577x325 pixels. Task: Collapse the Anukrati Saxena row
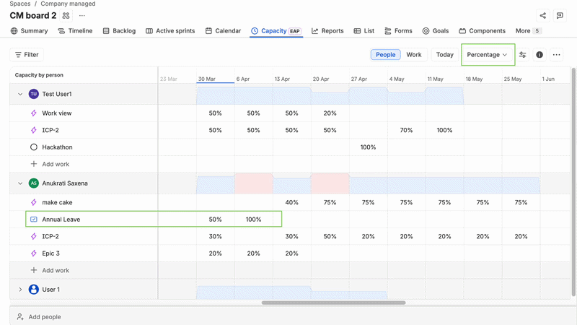[x=20, y=183]
